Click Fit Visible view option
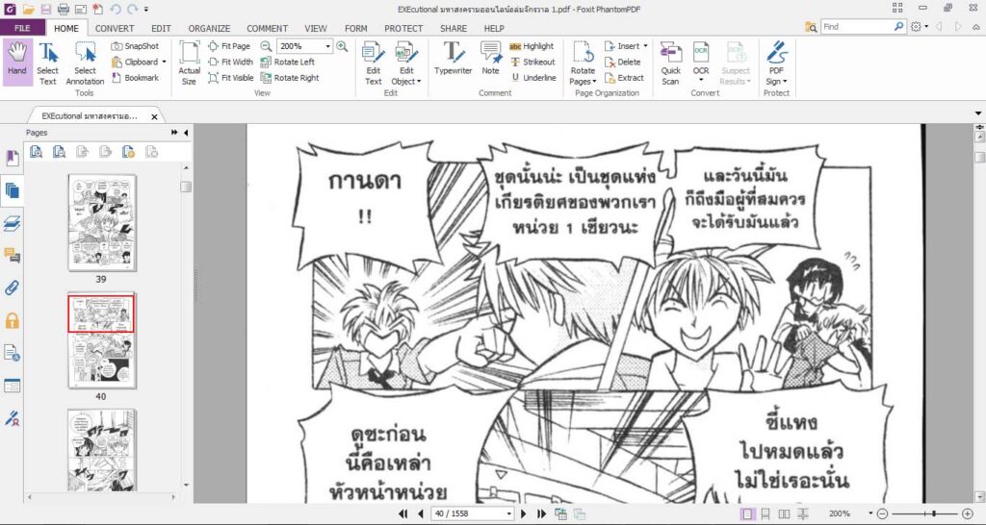The height and width of the screenshot is (525, 986). pyautogui.click(x=231, y=78)
